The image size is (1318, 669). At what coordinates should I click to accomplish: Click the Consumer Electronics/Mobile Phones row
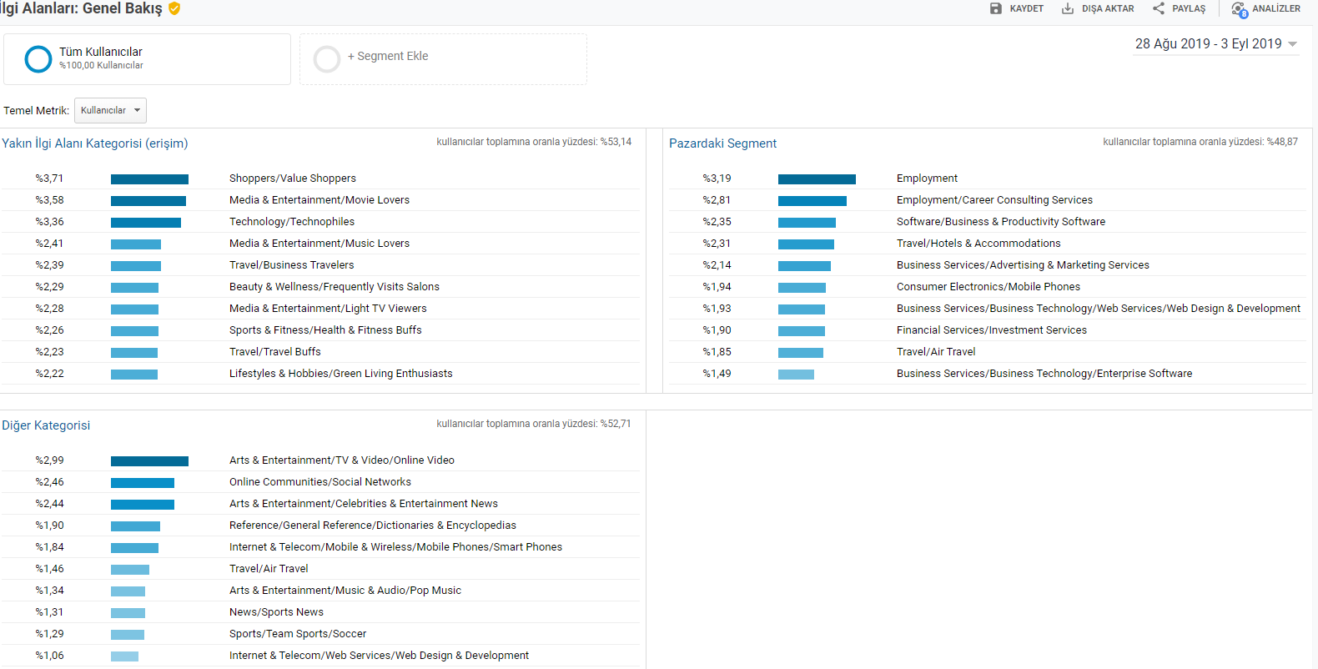click(x=988, y=287)
